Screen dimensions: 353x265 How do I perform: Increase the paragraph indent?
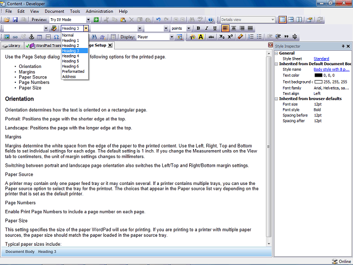point(278,37)
